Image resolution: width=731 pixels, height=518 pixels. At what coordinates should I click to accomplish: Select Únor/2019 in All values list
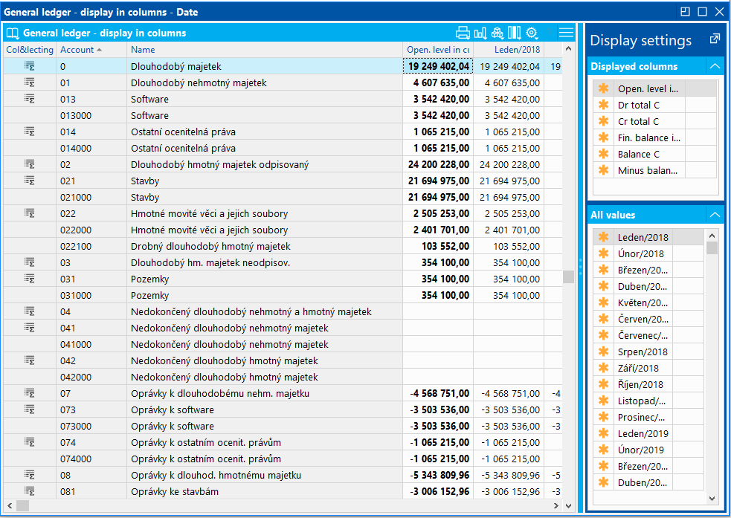click(x=648, y=450)
